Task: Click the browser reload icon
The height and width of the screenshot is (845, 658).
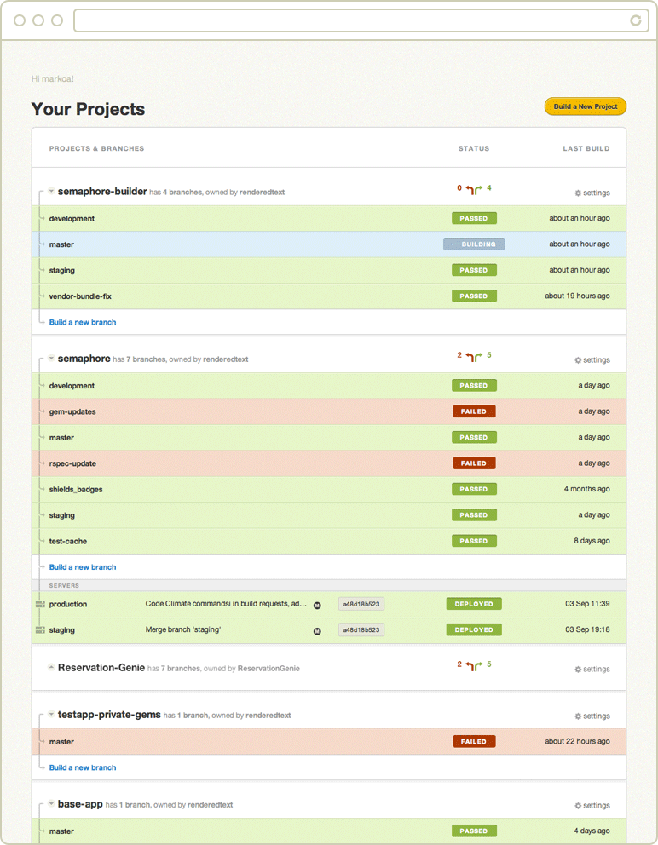Action: (635, 20)
